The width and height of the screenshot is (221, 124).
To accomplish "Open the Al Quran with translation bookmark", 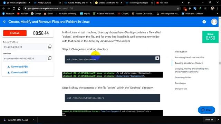I will click(x=104, y=13).
